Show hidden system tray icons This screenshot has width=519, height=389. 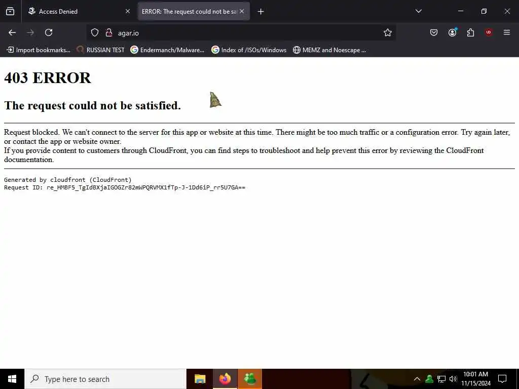(x=417, y=379)
